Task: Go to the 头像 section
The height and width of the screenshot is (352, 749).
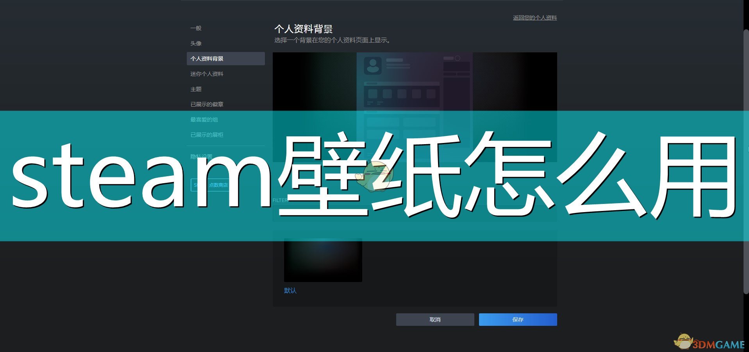Action: 196,43
